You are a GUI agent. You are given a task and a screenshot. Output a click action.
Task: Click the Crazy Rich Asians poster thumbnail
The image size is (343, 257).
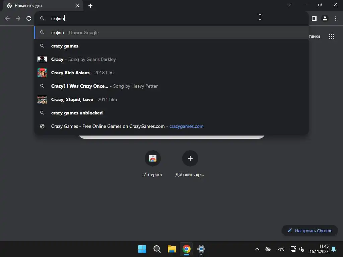[42, 73]
